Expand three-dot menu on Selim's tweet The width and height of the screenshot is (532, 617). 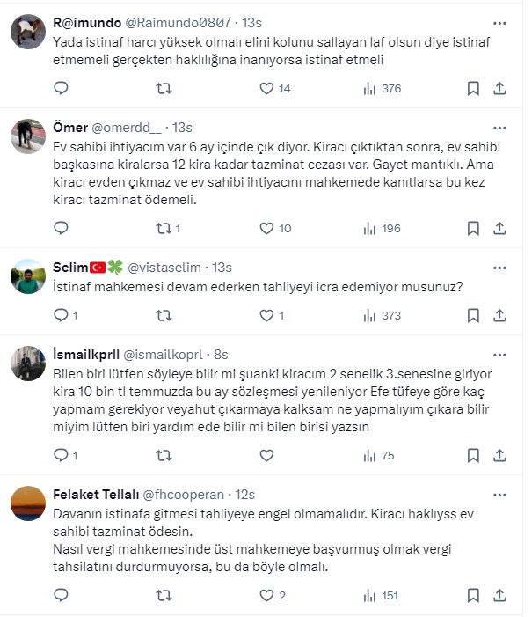499,267
